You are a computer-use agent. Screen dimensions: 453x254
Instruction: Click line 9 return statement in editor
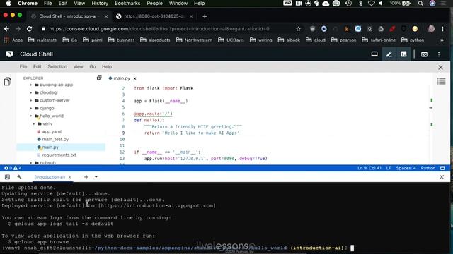tap(192, 133)
